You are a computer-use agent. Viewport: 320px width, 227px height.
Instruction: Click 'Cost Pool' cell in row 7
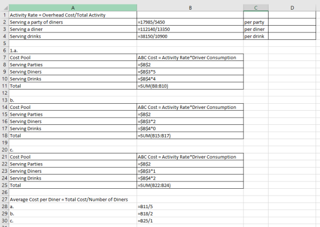coord(73,58)
